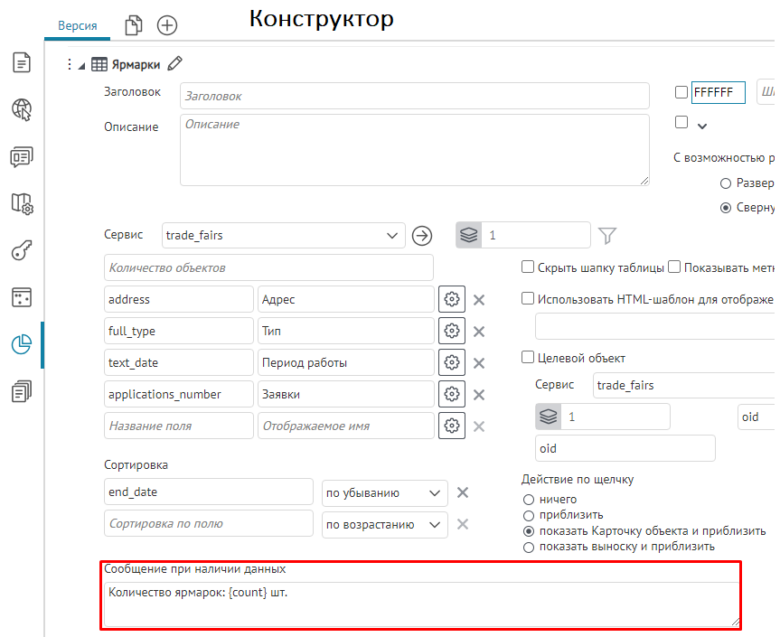The height and width of the screenshot is (637, 780).
Task: Click the FFFFFF color value field
Action: tap(719, 92)
